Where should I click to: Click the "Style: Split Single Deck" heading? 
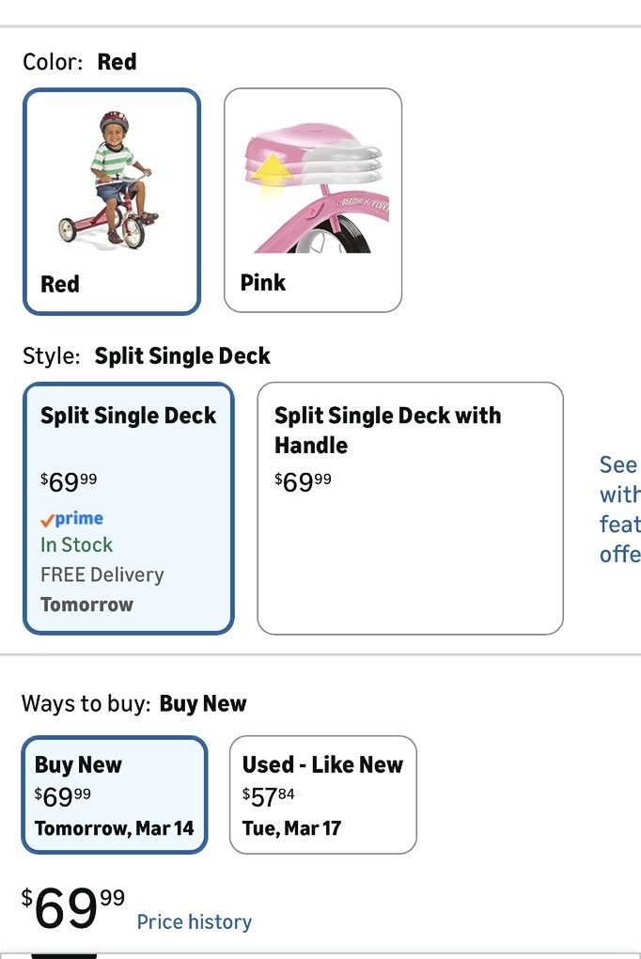pyautogui.click(x=146, y=356)
